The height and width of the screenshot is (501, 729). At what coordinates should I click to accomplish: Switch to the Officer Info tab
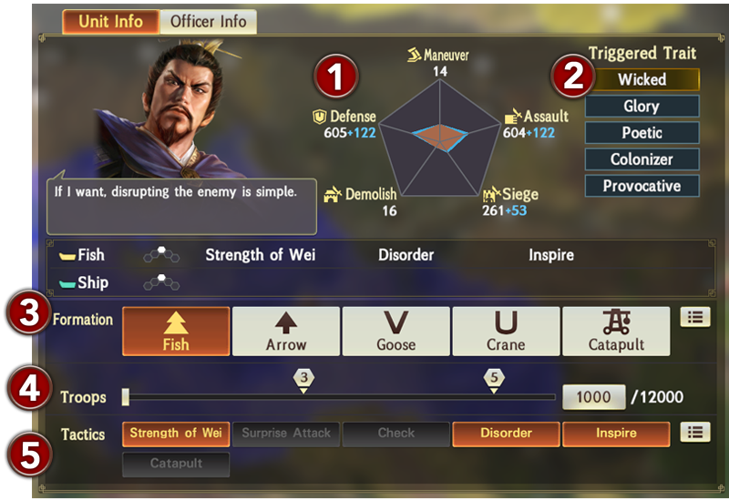pos(208,21)
